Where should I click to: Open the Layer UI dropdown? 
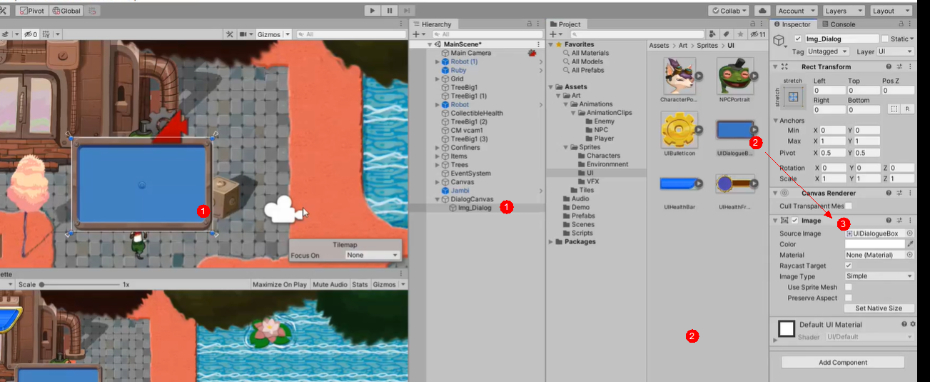pos(895,51)
